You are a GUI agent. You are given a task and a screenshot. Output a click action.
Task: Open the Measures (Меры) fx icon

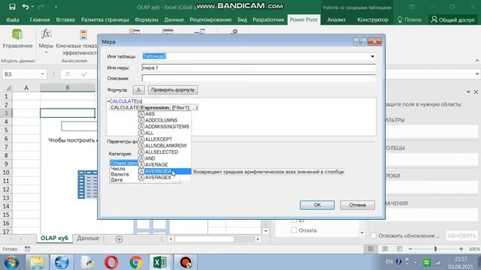46,34
